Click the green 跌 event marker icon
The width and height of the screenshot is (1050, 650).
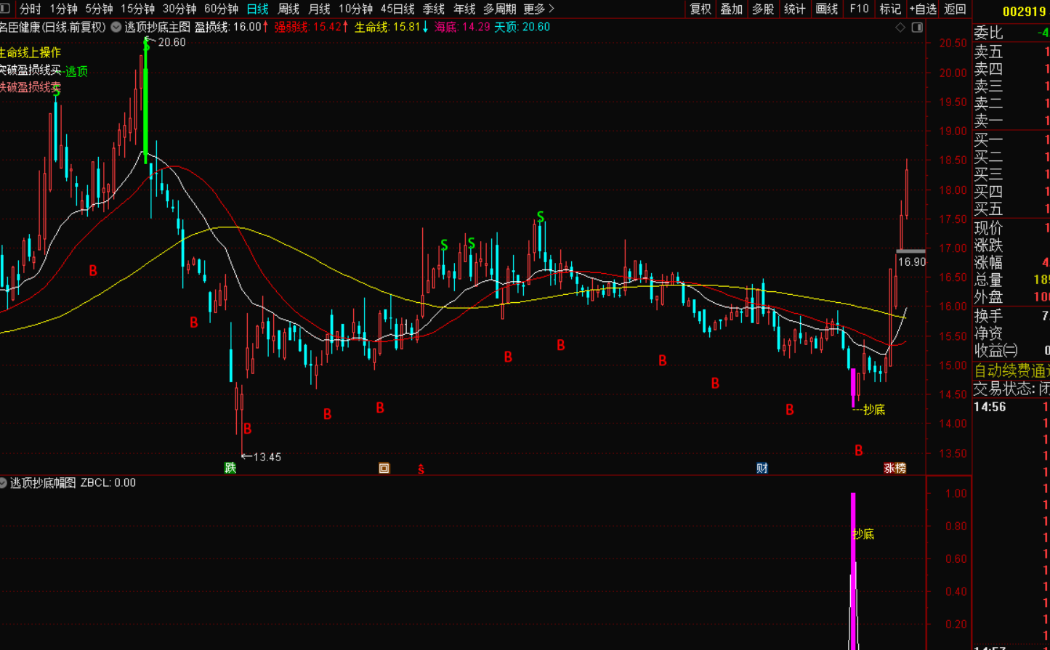(x=230, y=468)
